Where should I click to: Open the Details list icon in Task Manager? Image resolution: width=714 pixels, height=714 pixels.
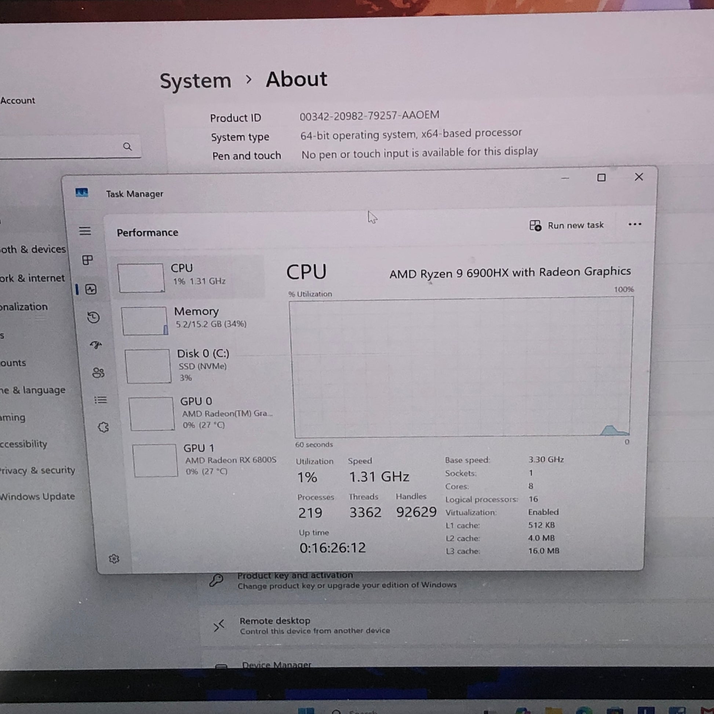coord(101,400)
